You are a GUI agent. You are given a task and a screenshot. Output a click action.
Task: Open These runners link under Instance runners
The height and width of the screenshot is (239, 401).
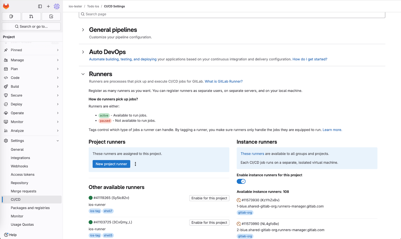252,154
